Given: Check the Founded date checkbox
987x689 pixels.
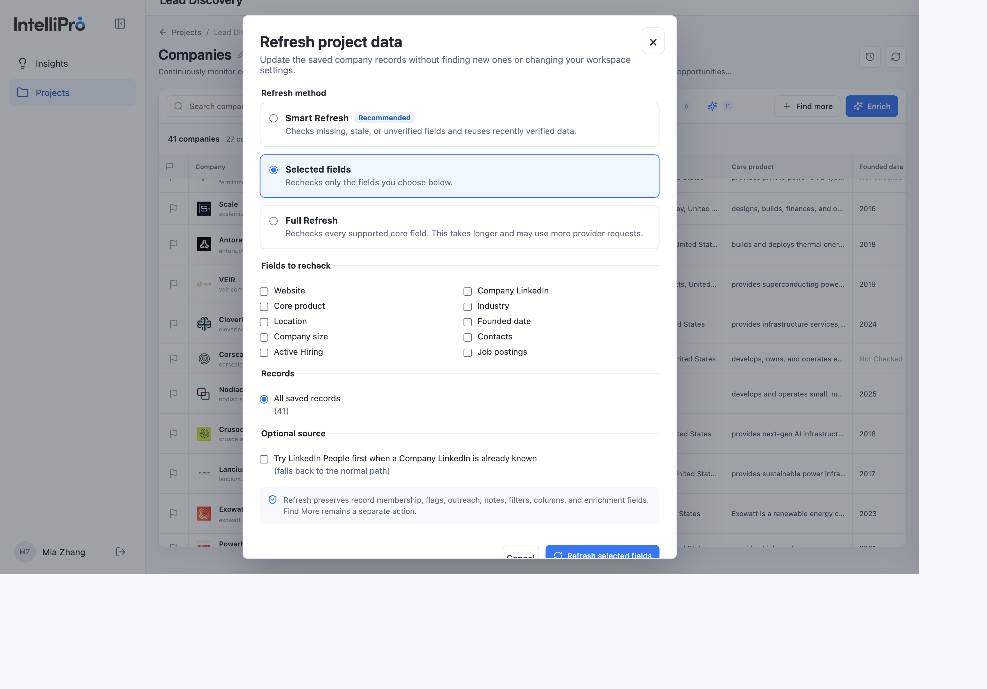Looking at the screenshot, I should (x=467, y=322).
